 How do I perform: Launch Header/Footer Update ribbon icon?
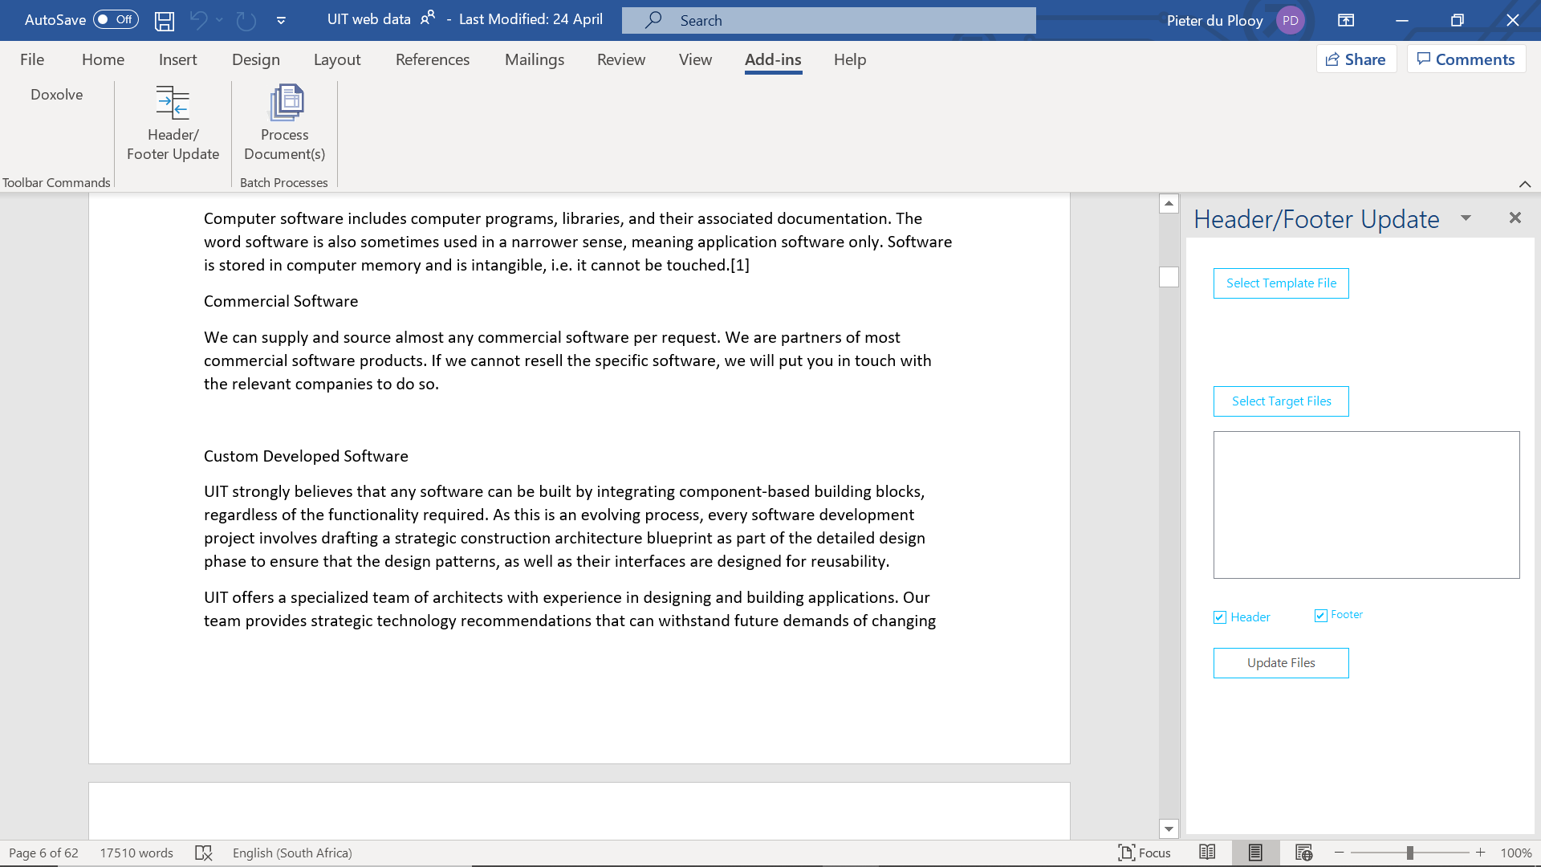coord(173,123)
